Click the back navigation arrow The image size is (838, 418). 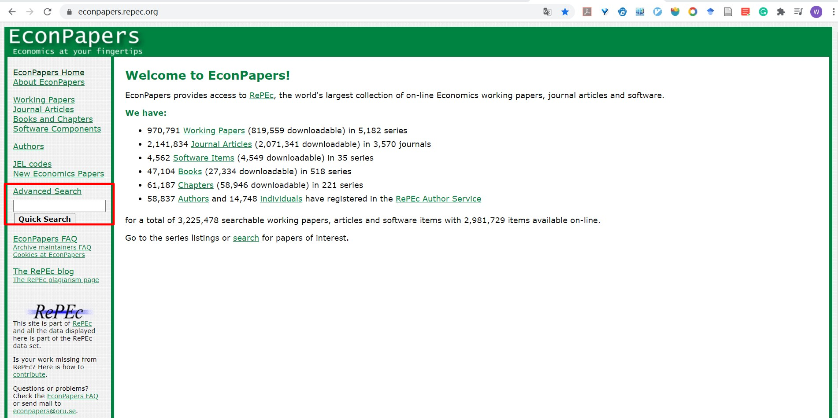point(12,11)
